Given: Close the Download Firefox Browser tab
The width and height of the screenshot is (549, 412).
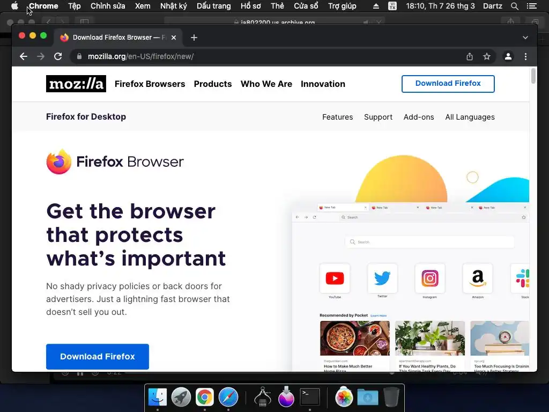Looking at the screenshot, I should (174, 38).
